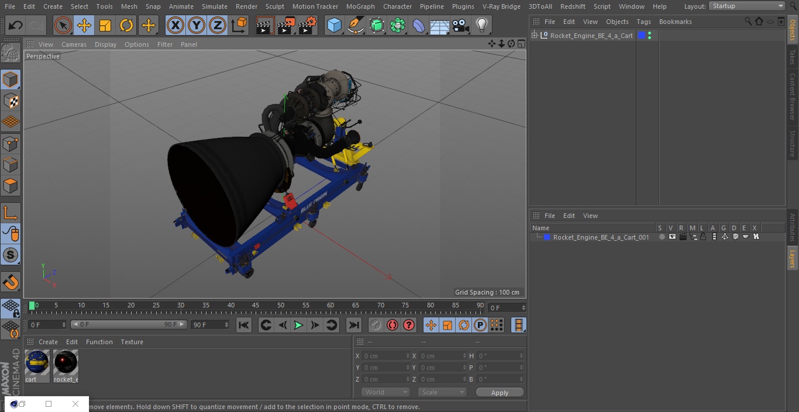Open the Scale mode dropdown
The width and height of the screenshot is (799, 412).
pos(442,392)
